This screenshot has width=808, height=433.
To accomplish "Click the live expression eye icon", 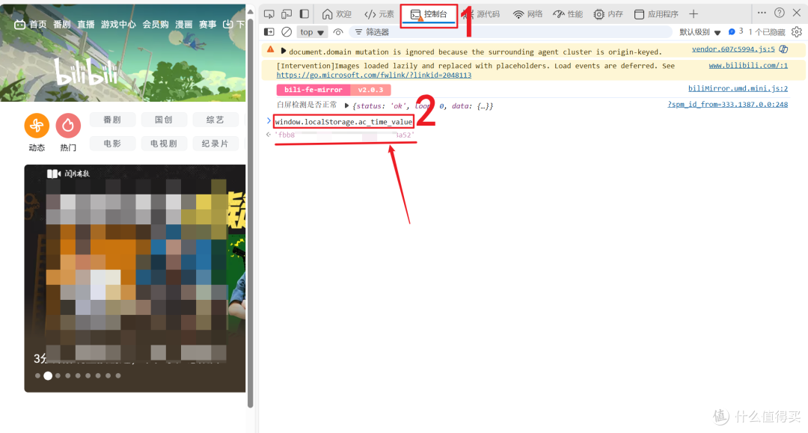I will click(x=338, y=32).
